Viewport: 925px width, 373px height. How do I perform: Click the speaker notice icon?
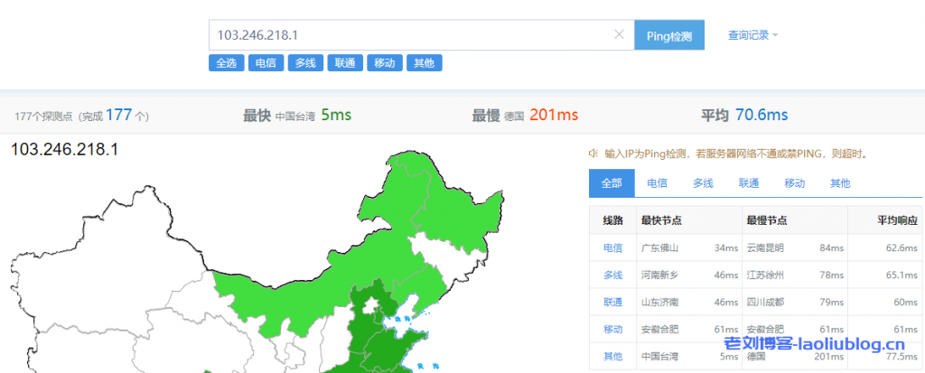(594, 154)
